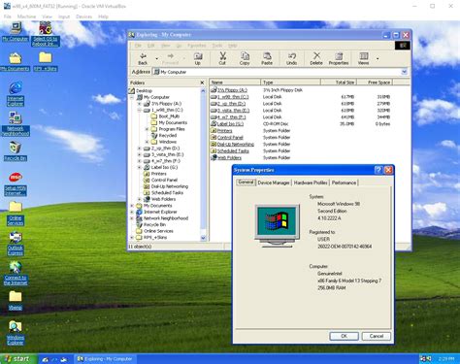Open the VirtualBox Devices menu
460x364 pixels.
pyautogui.click(x=83, y=17)
